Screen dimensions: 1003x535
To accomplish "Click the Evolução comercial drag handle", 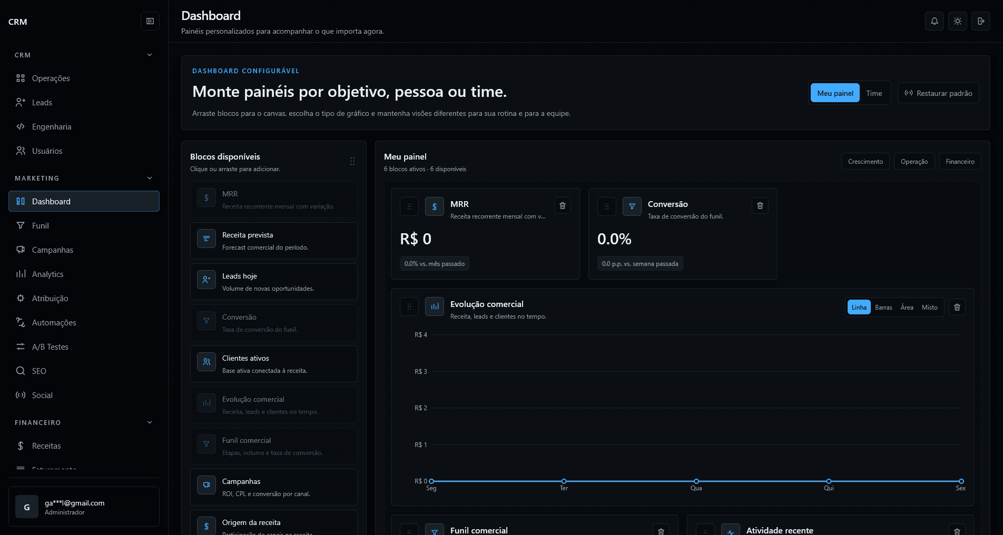I will [409, 306].
